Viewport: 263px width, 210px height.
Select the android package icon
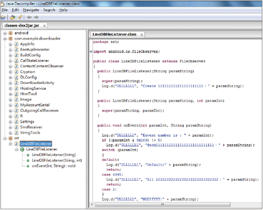(x=11, y=33)
